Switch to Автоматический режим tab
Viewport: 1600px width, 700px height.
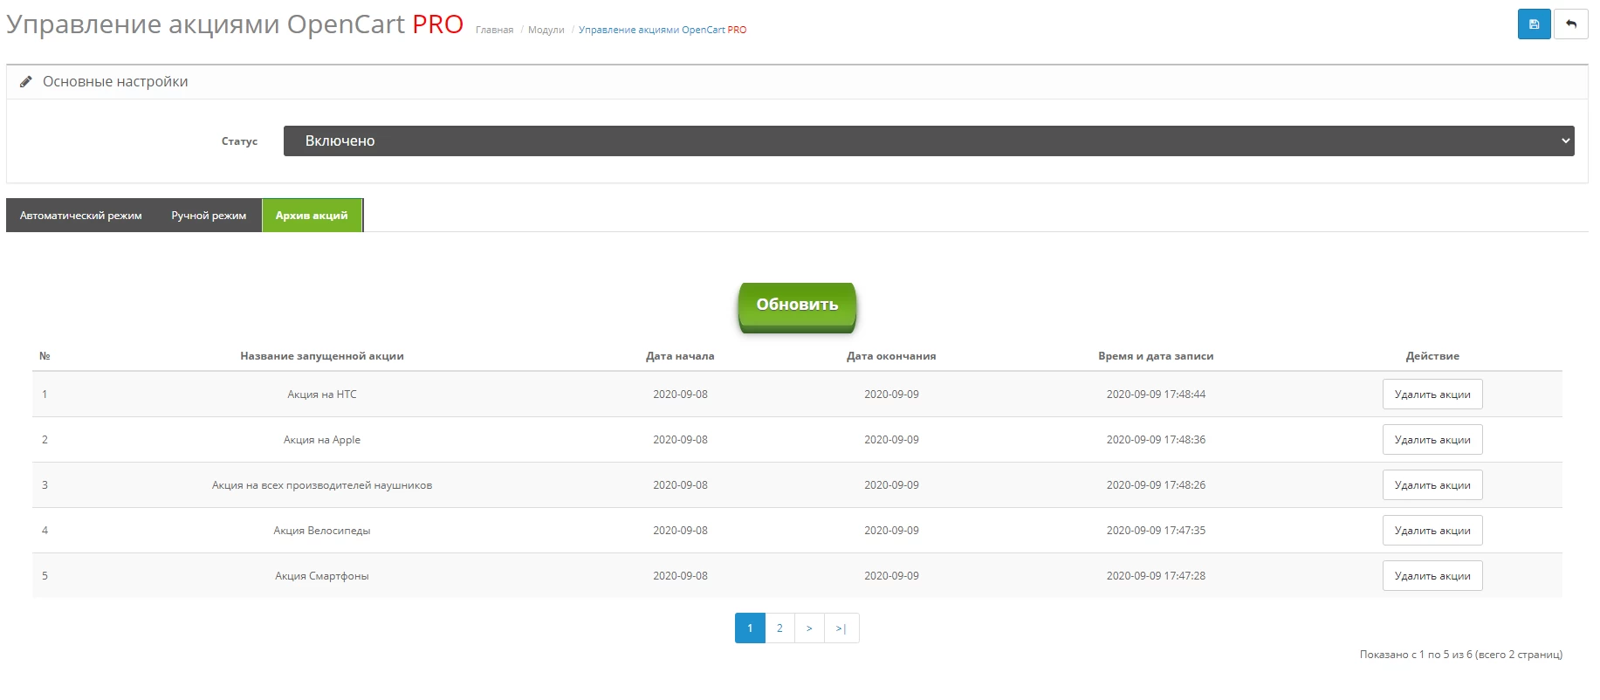click(x=81, y=216)
